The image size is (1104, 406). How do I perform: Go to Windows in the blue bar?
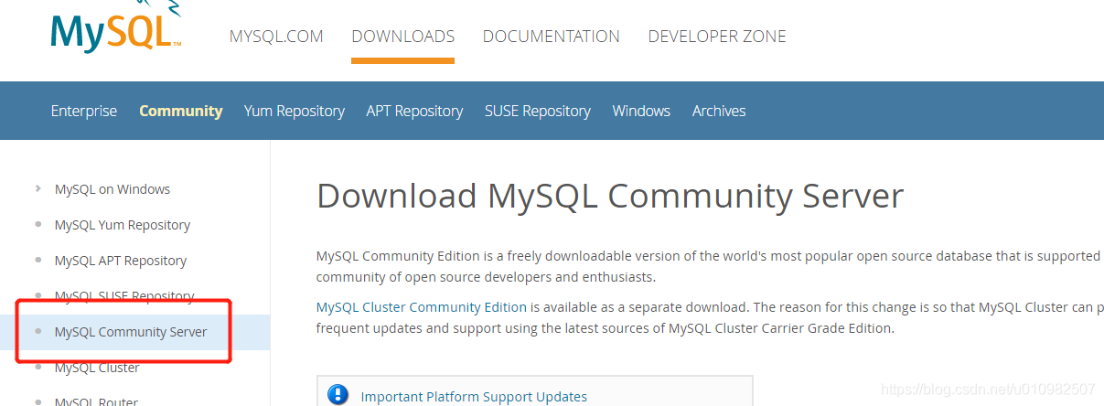641,111
